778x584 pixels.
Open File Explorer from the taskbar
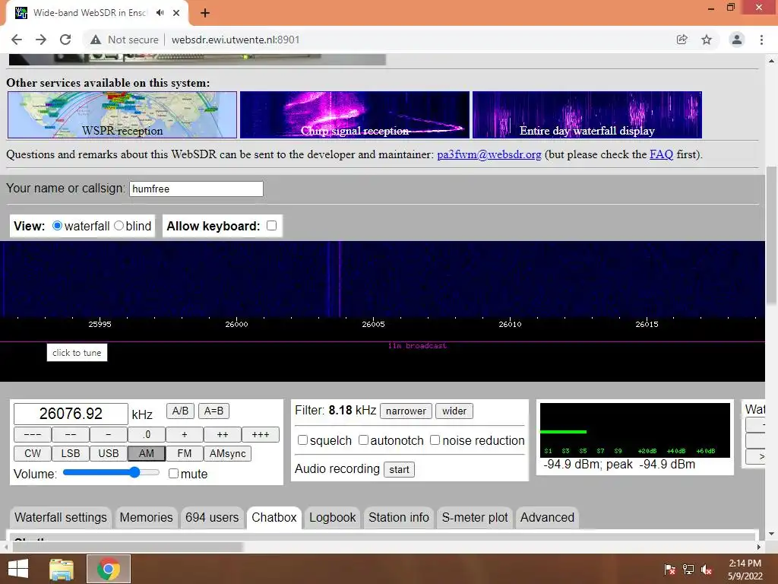(62, 569)
